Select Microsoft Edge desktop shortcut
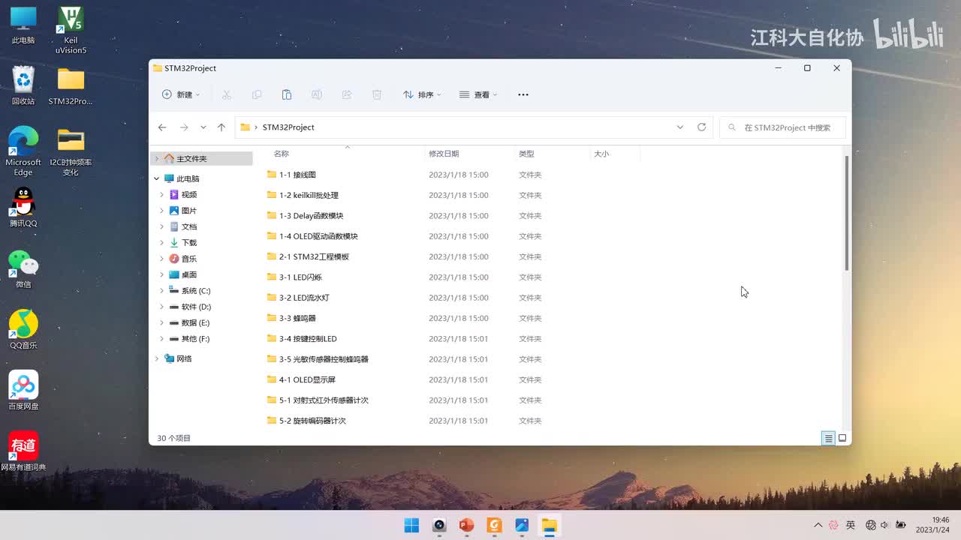The height and width of the screenshot is (540, 961). pyautogui.click(x=23, y=151)
